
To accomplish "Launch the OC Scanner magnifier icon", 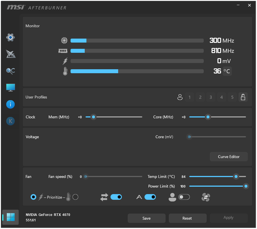I will point(10,71).
